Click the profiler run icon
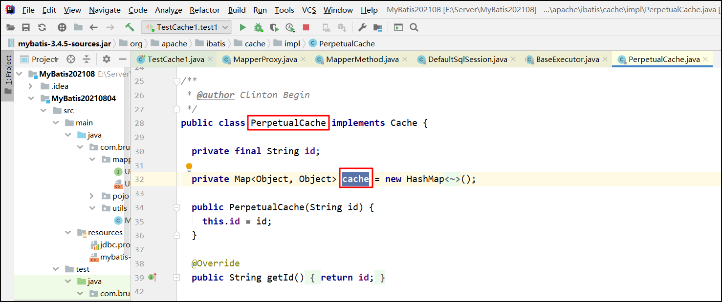722x302 pixels. point(290,27)
